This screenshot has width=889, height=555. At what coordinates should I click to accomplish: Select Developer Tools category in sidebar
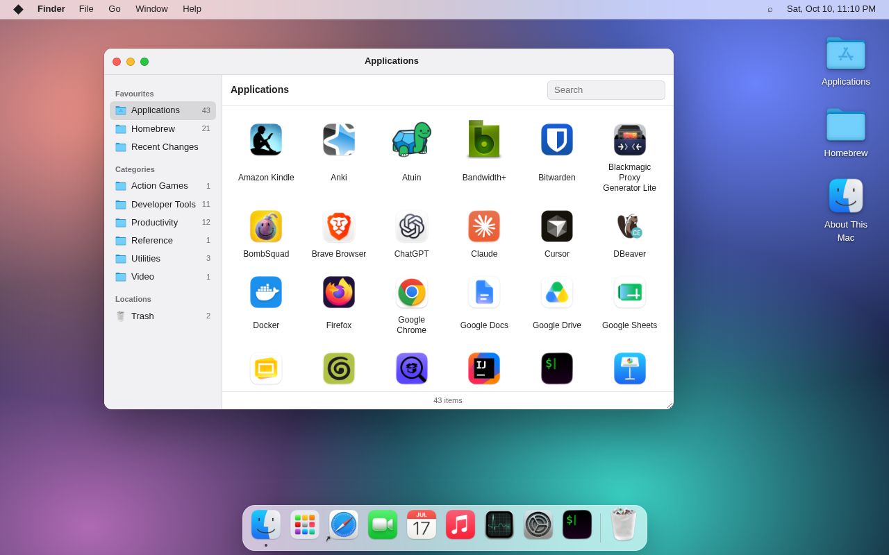click(163, 204)
